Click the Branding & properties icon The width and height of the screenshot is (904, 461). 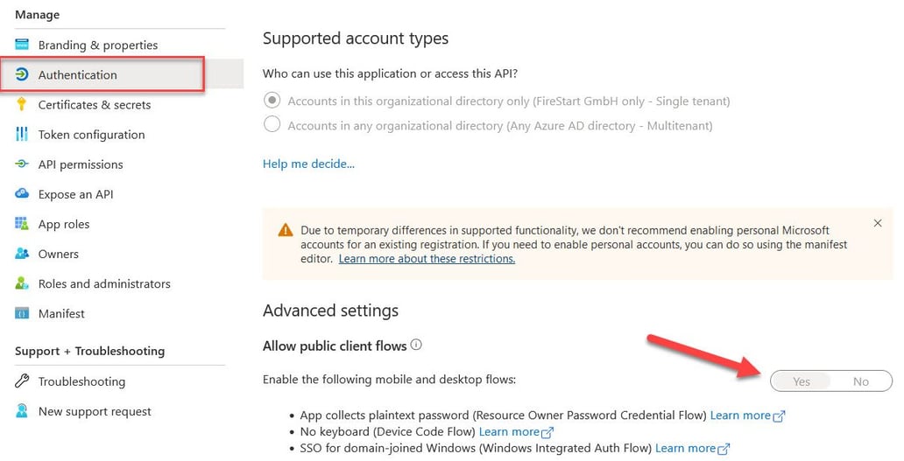pos(22,45)
